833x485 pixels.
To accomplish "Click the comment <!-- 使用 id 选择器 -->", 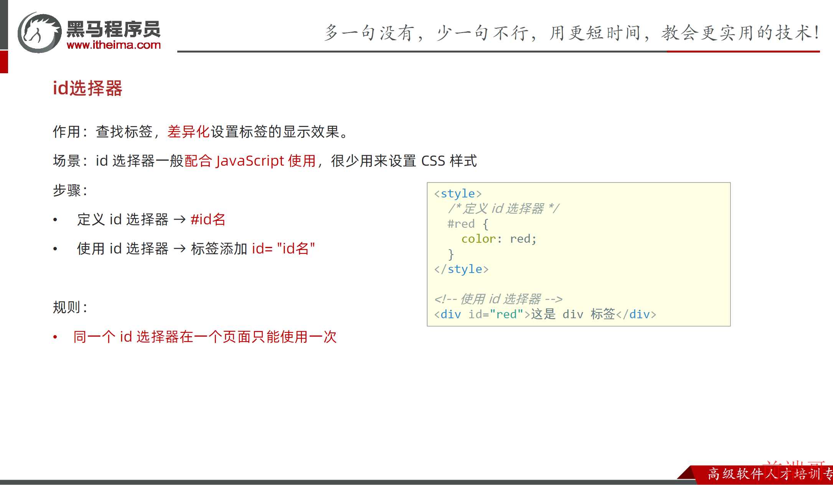I will tap(498, 299).
